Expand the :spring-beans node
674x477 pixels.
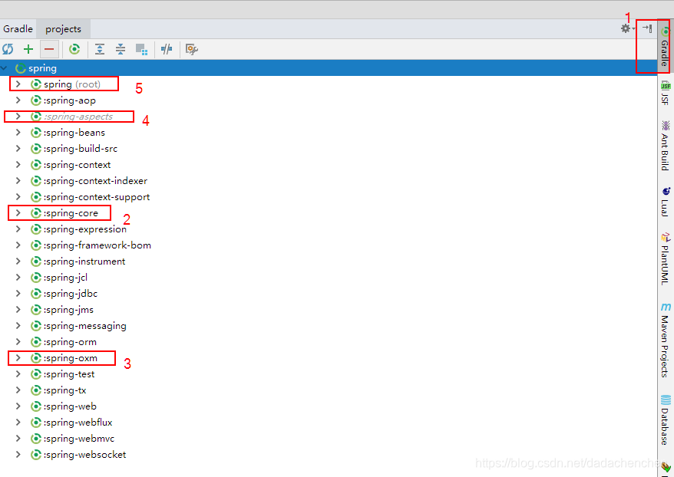[18, 133]
